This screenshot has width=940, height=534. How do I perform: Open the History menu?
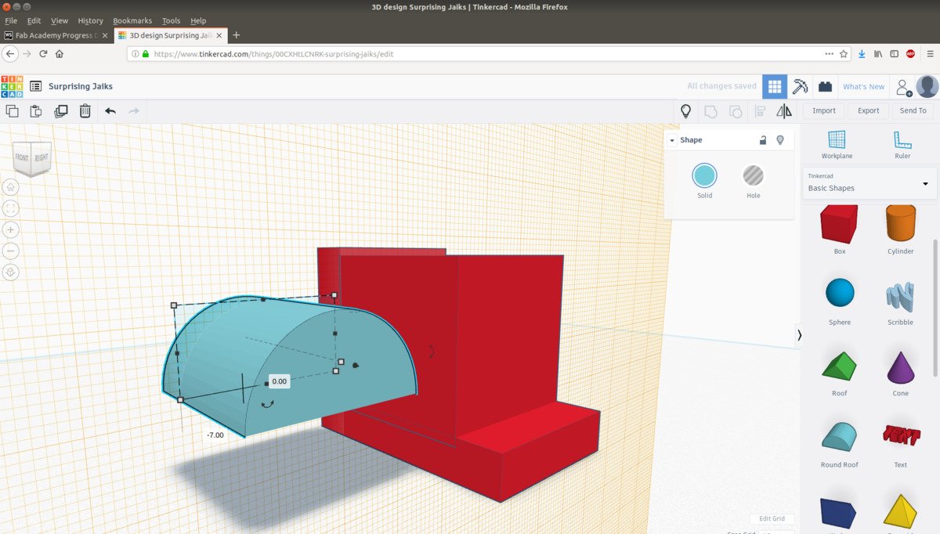(x=91, y=20)
